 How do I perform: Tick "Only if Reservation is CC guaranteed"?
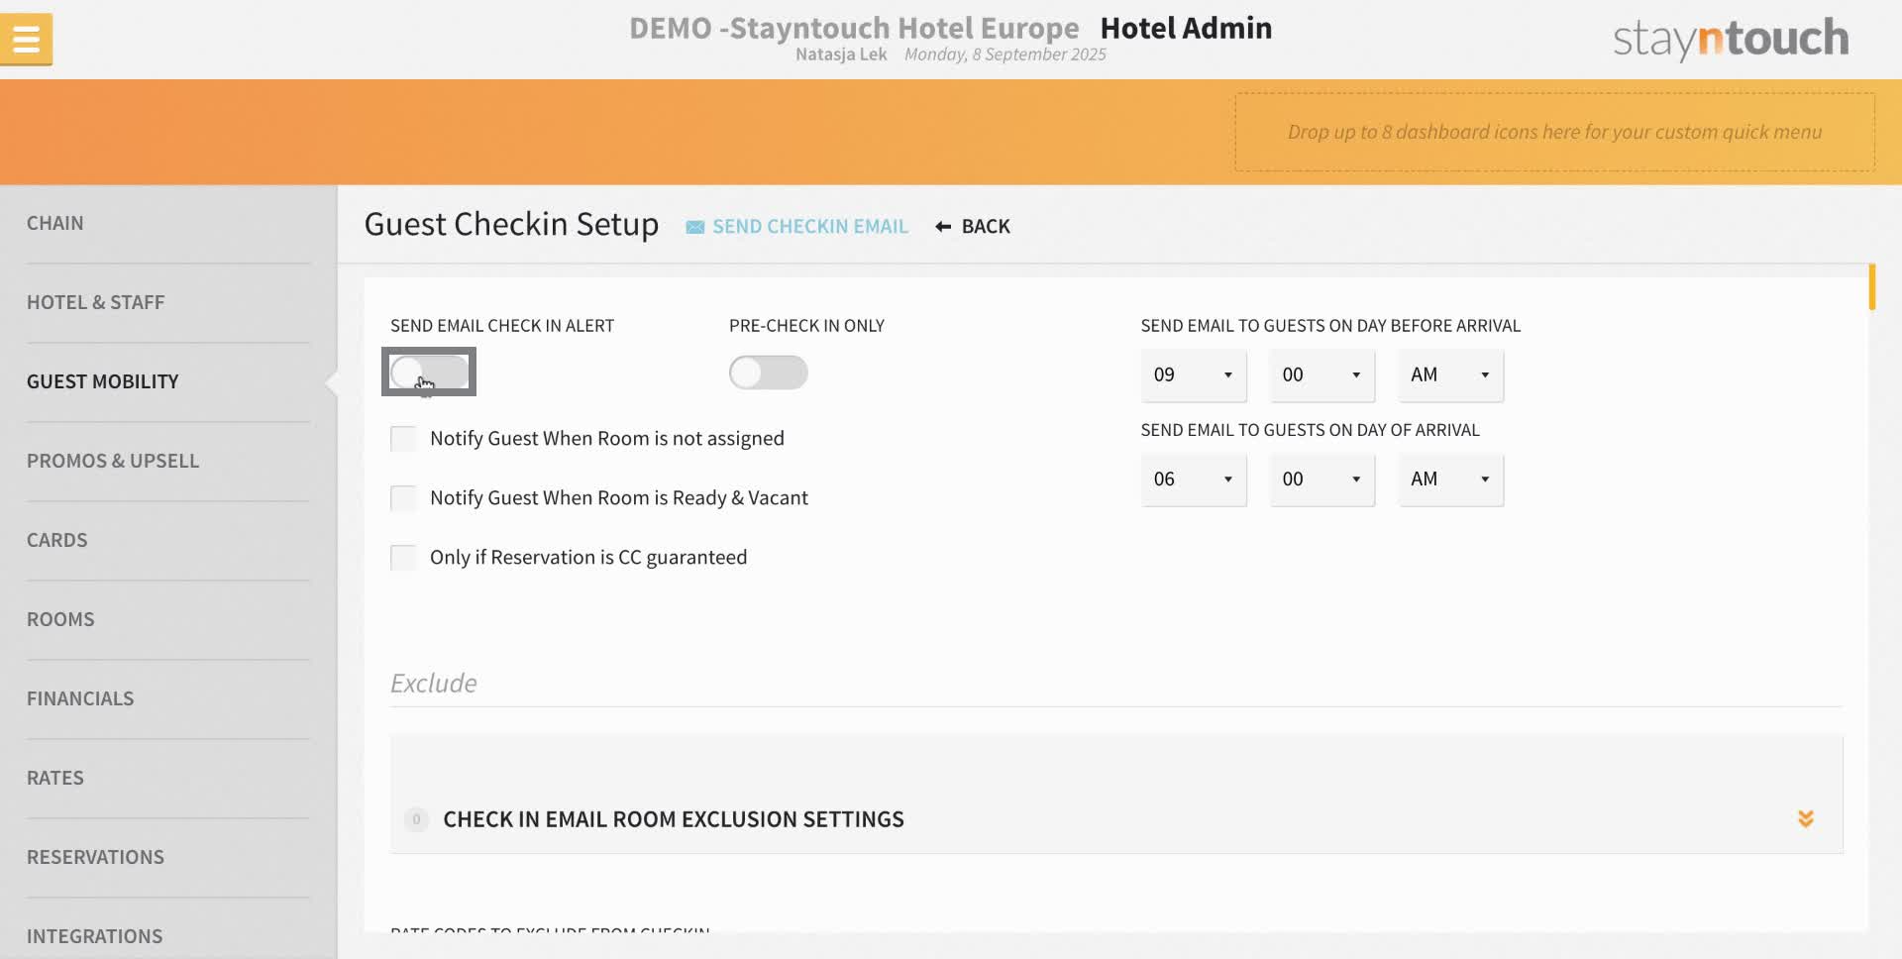pyautogui.click(x=403, y=557)
